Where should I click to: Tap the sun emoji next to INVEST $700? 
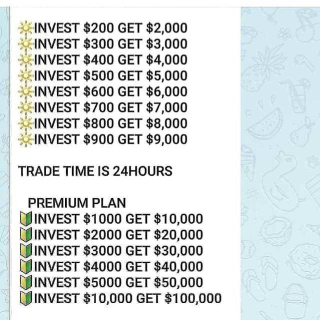pos(25,107)
